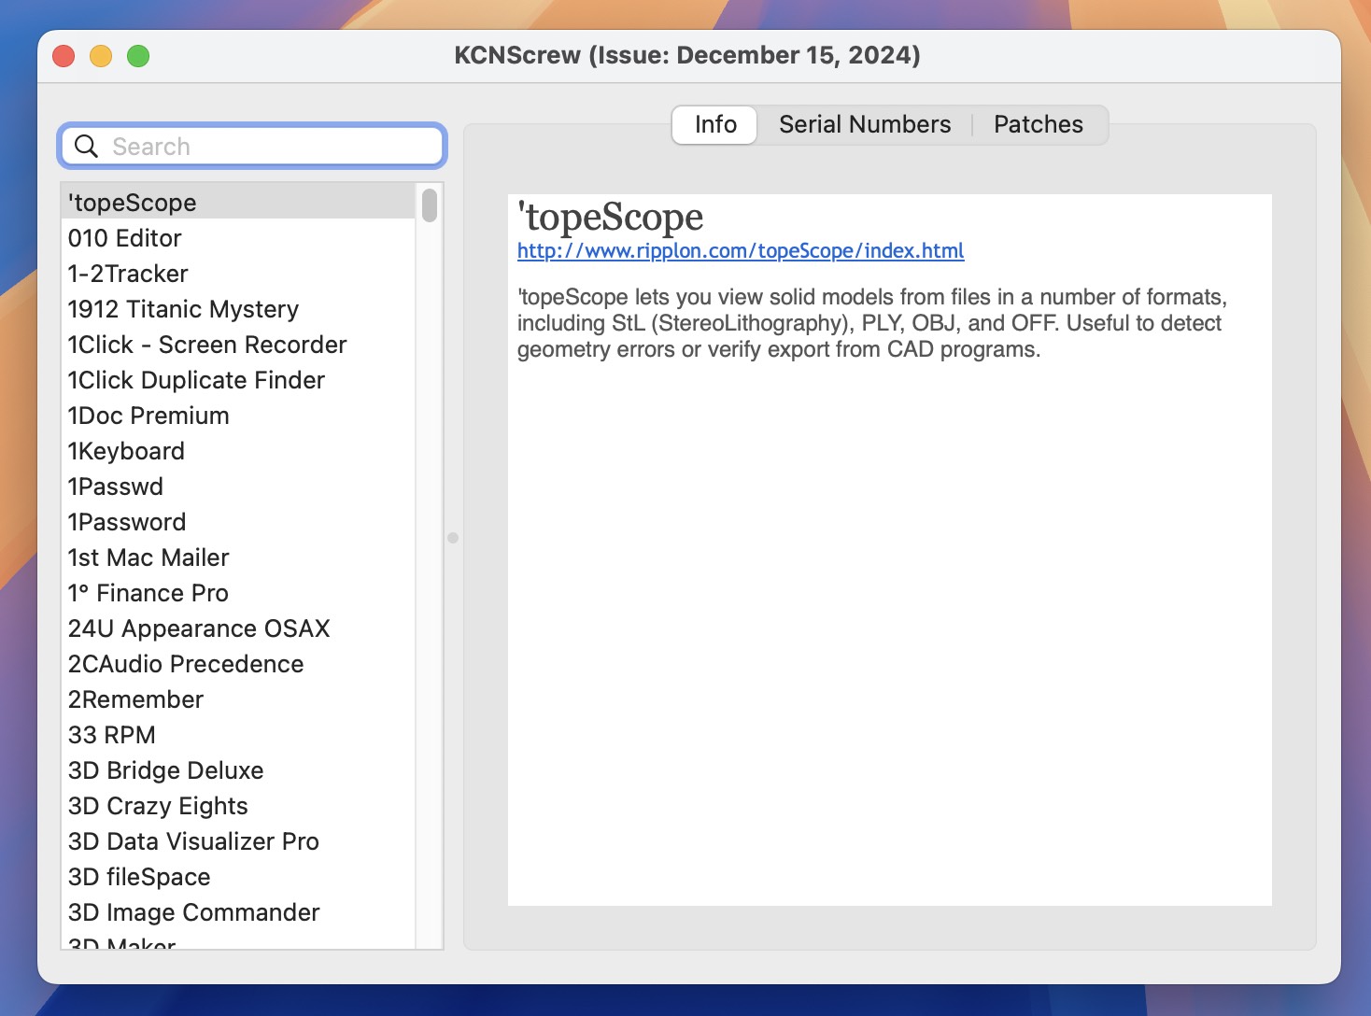This screenshot has width=1371, height=1016.
Task: Select 1Passwd in the list
Action: (x=238, y=487)
